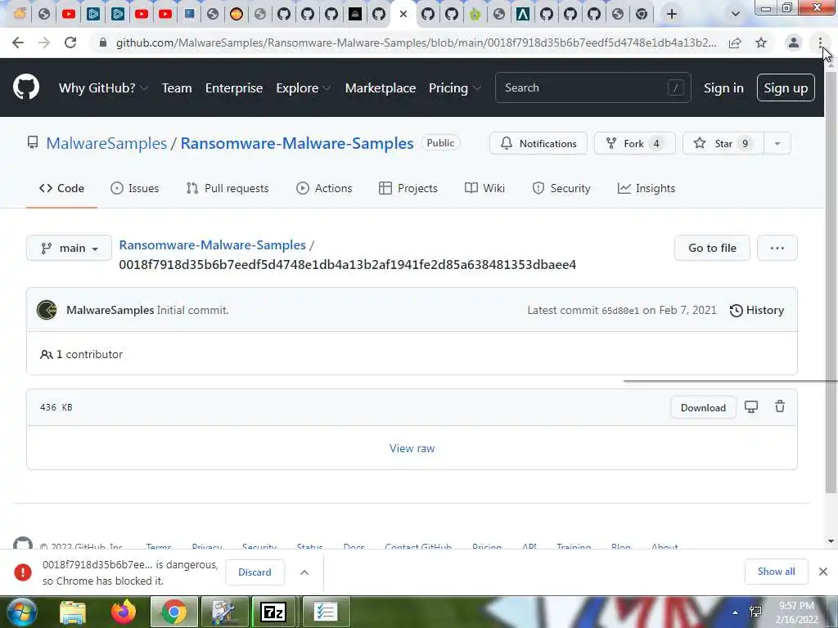Open the Wiki tab
Viewport: 838px width, 628px height.
484,188
